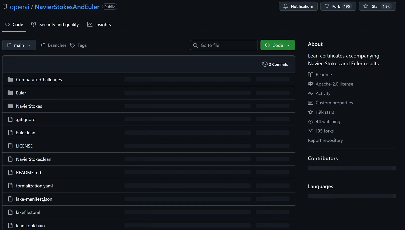The image size is (405, 230).
Task: Open the lake-manifest.json file
Action: 34,199
